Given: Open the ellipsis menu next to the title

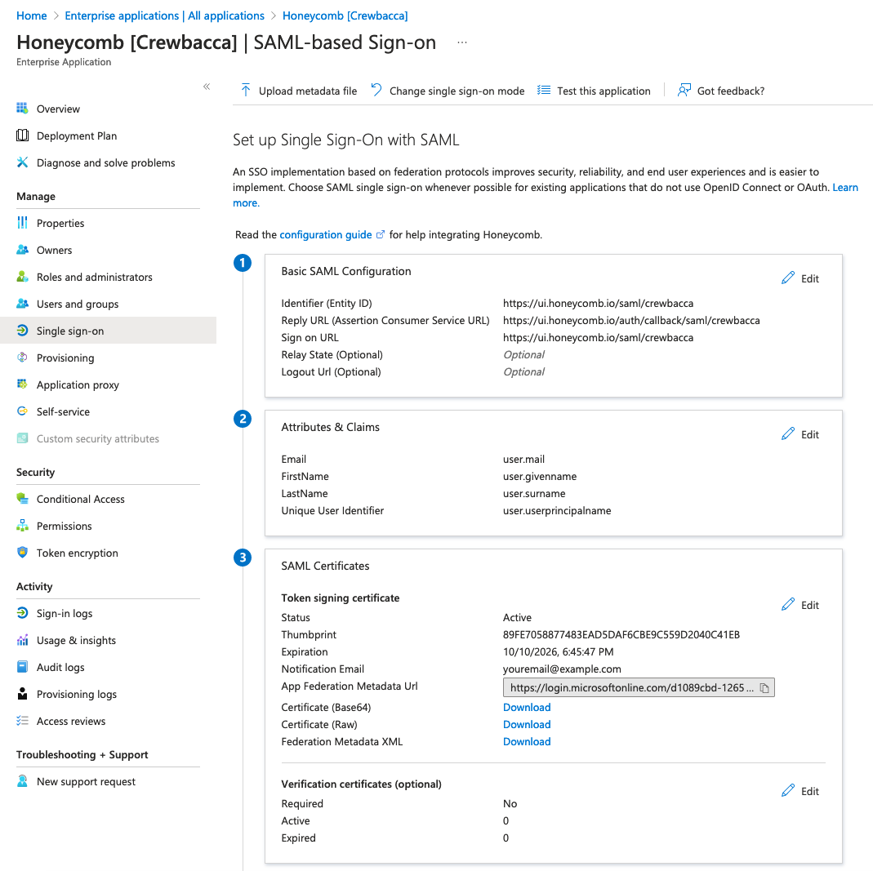Looking at the screenshot, I should click(x=462, y=43).
